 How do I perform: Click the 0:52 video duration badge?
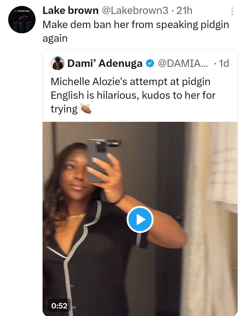[x=59, y=306]
